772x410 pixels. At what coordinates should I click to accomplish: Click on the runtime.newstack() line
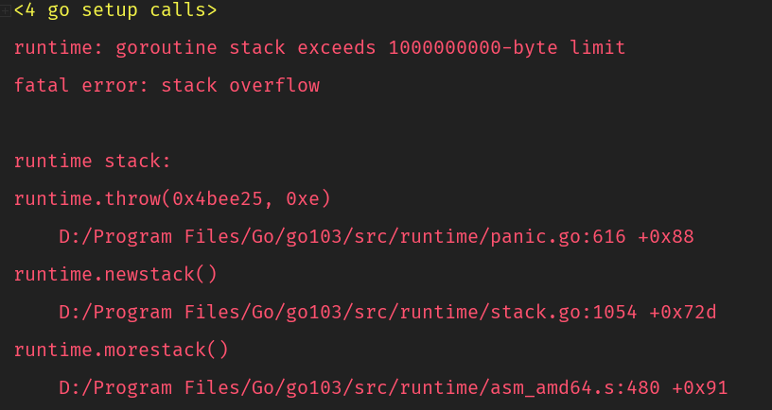pyautogui.click(x=115, y=274)
